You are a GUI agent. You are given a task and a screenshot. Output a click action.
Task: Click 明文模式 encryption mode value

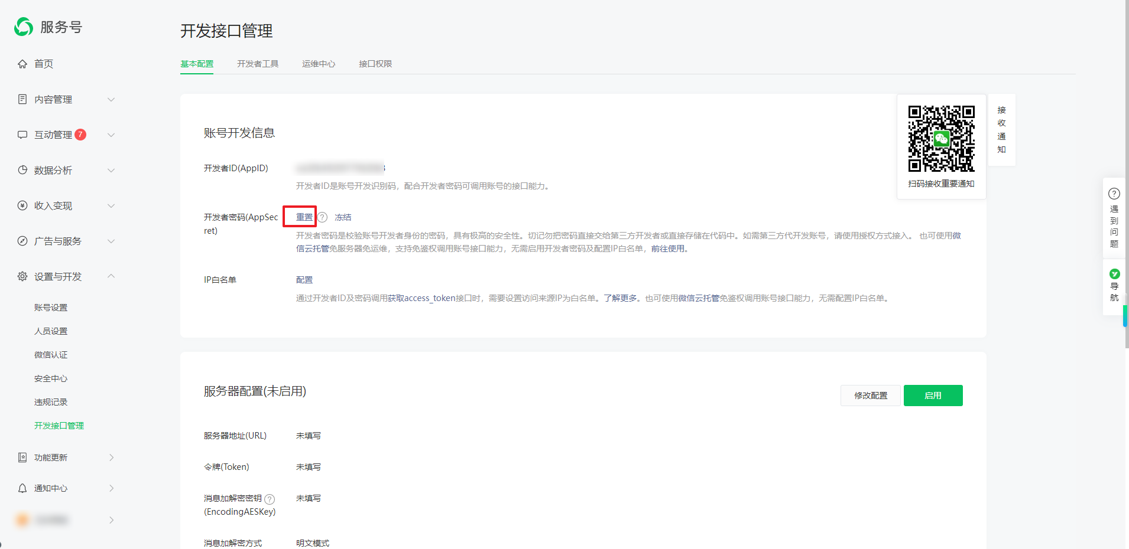[313, 543]
